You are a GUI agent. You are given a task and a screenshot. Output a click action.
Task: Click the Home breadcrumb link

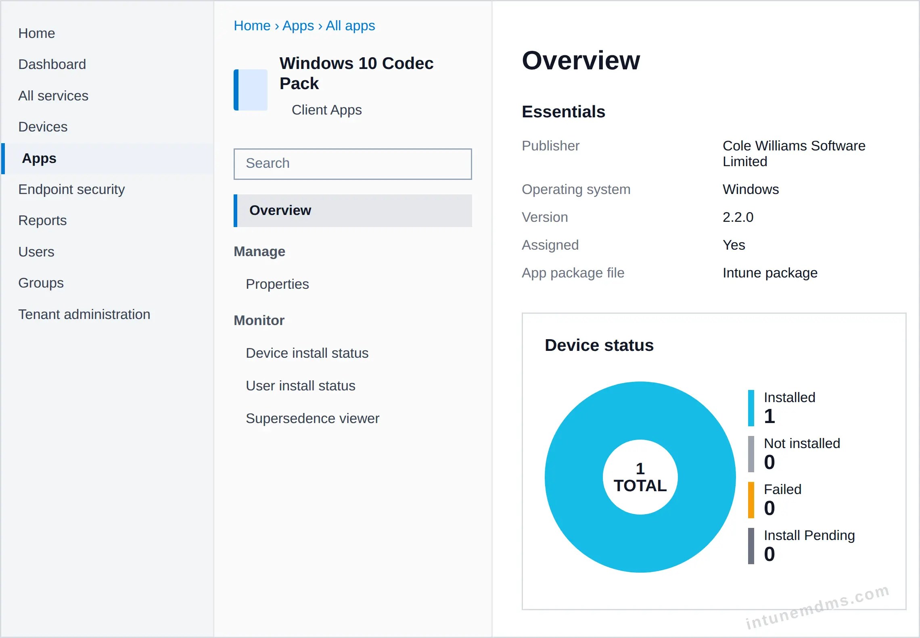(x=252, y=25)
